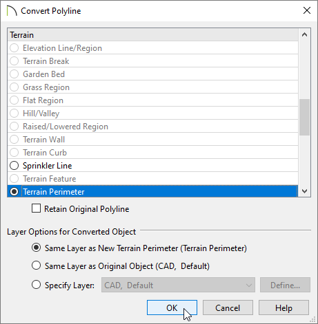Click the Define... button
318x324 pixels.
(285, 285)
